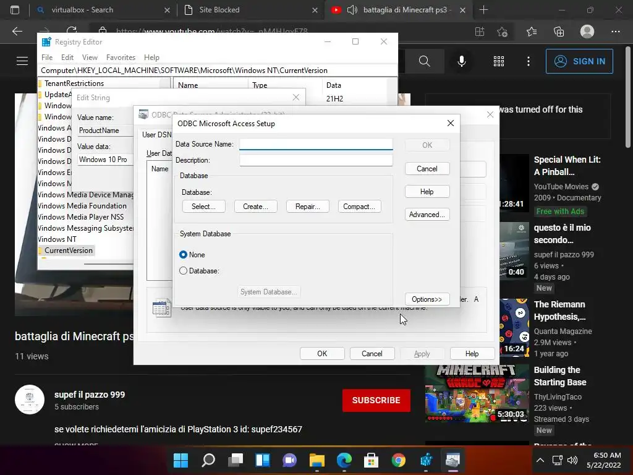The height and width of the screenshot is (475, 633).
Task: Select Windows Media Foundation registry key
Action: click(x=82, y=206)
